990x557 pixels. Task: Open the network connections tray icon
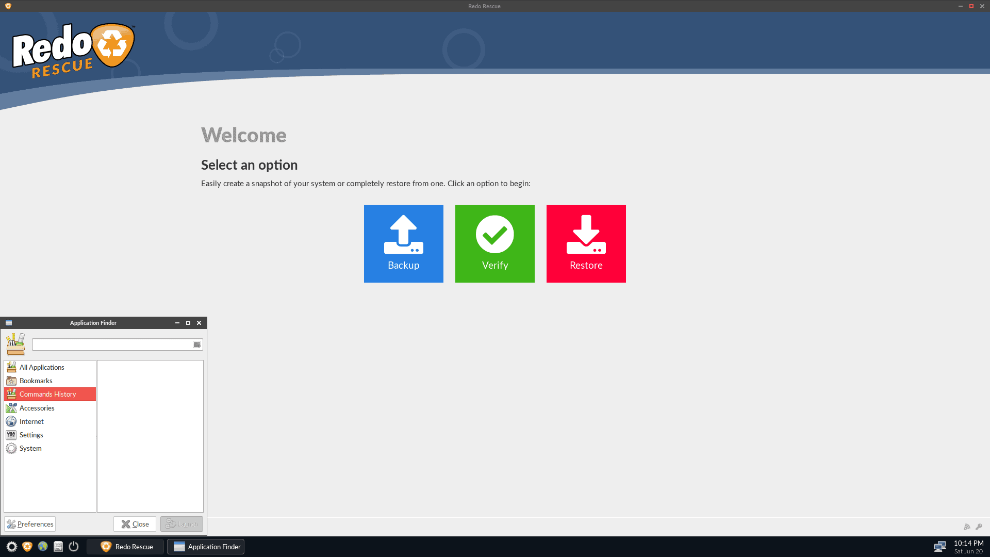tap(940, 547)
